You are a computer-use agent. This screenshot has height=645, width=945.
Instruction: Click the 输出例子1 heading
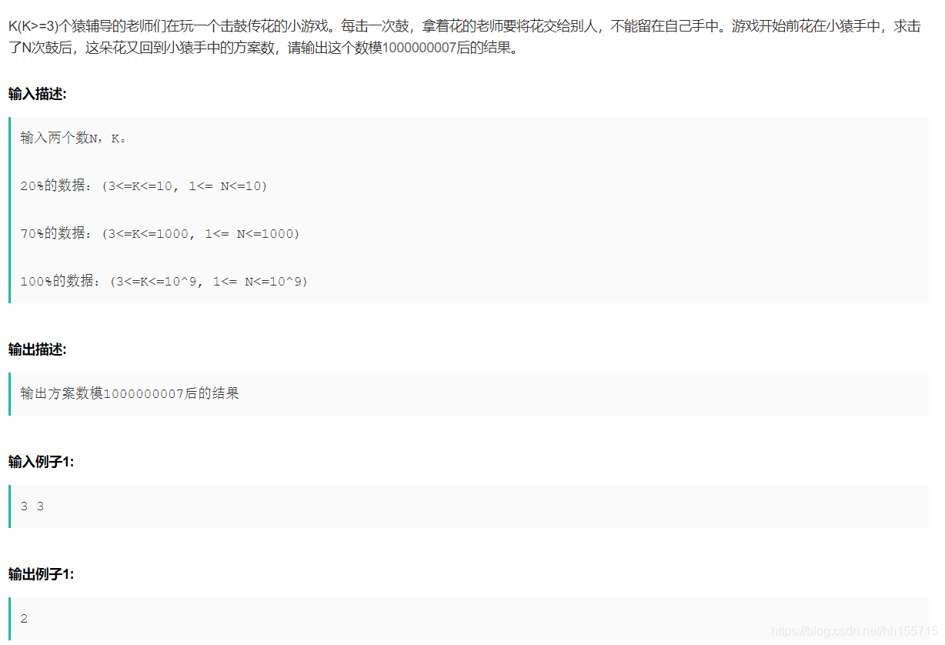tap(42, 574)
